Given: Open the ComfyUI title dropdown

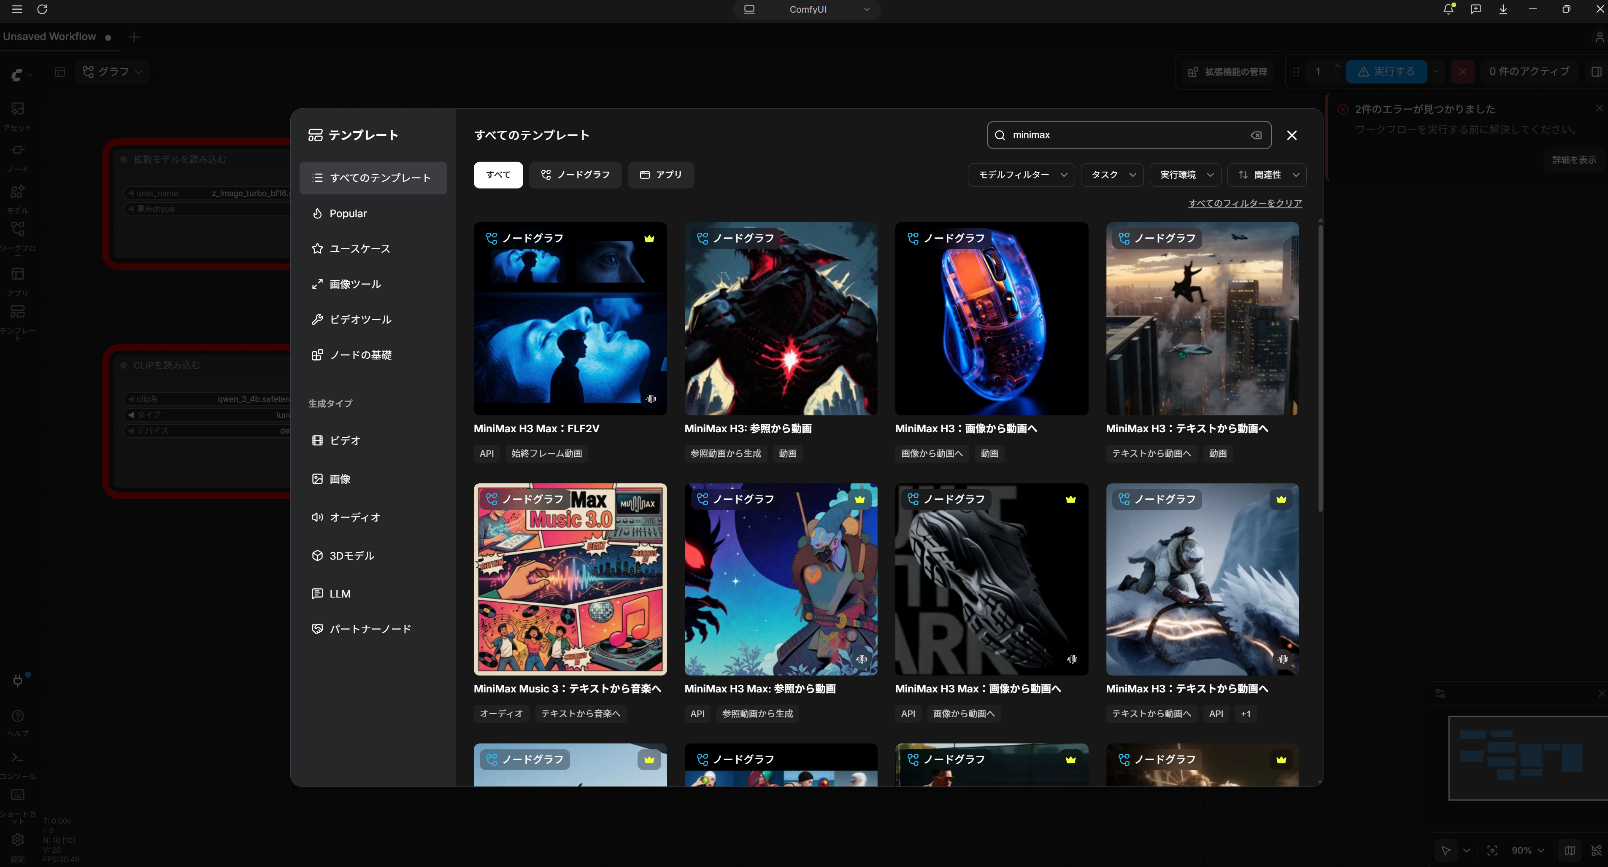Looking at the screenshot, I should point(807,9).
